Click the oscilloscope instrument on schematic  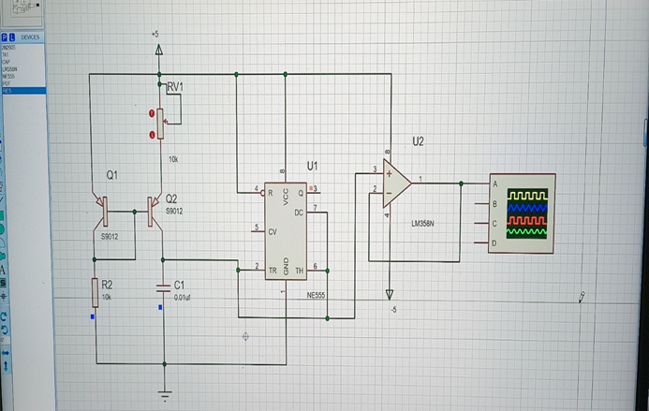pyautogui.click(x=522, y=213)
